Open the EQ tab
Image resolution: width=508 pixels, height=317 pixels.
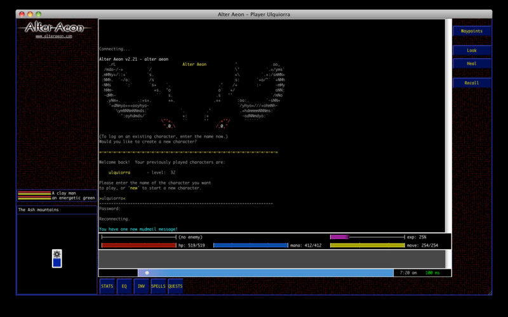coord(124,287)
